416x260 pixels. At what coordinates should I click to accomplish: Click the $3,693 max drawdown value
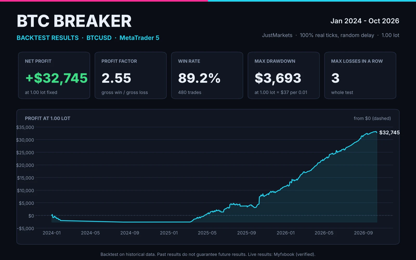[278, 78]
